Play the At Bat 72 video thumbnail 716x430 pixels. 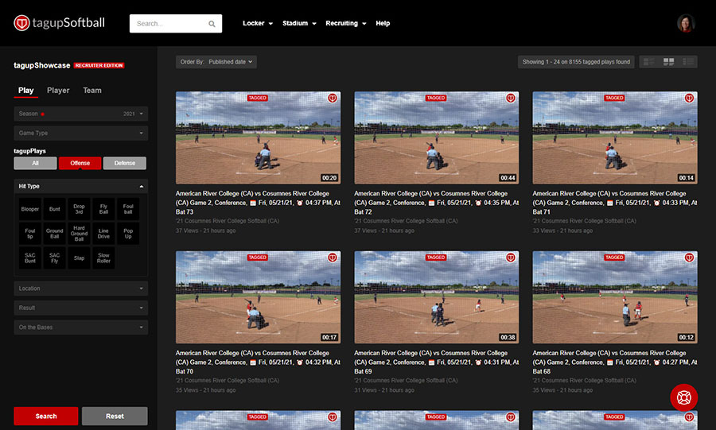coord(437,138)
